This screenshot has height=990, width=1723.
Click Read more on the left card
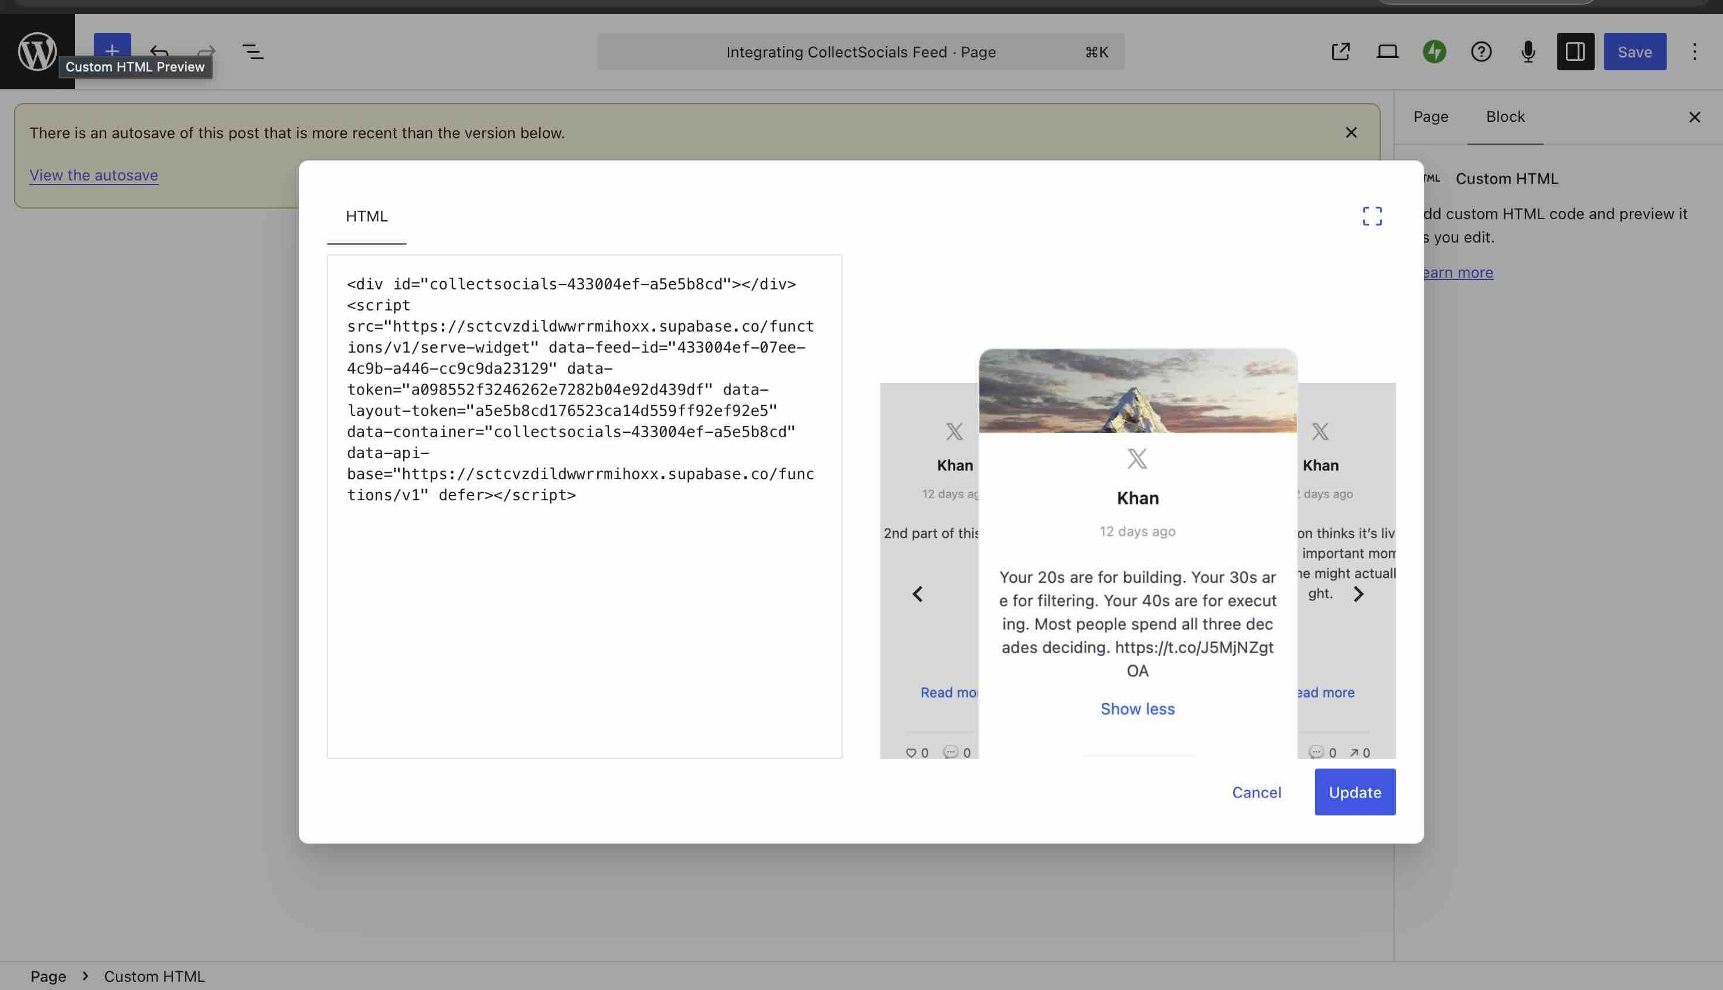(x=949, y=692)
